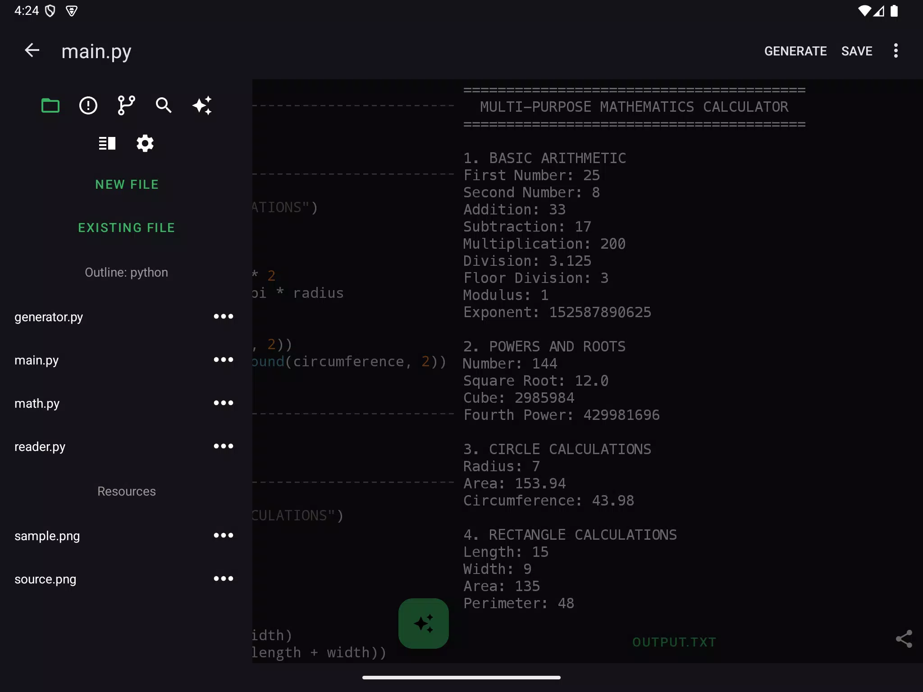Open reader.py from the file list

point(40,446)
